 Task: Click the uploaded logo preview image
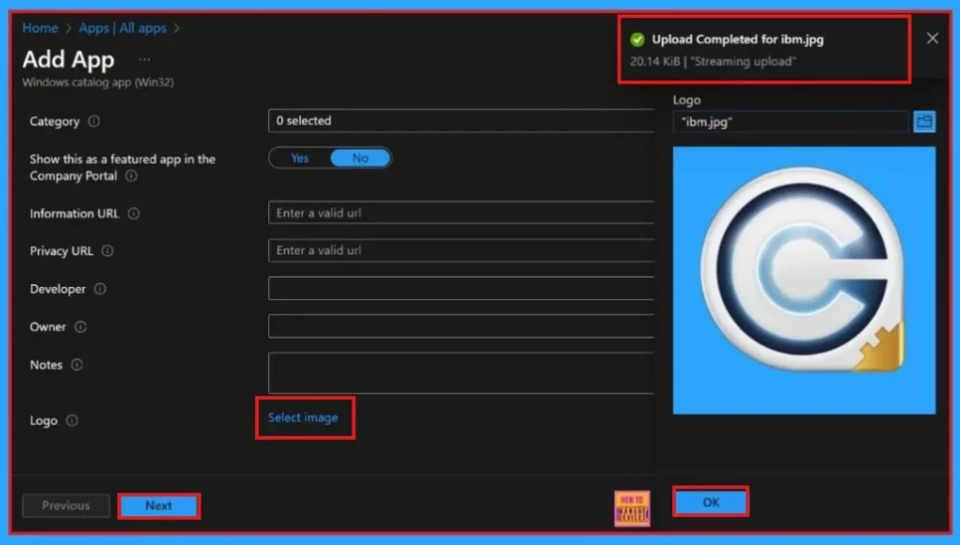(x=803, y=280)
